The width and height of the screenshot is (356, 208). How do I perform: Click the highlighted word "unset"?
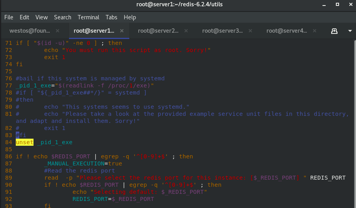tap(24, 142)
